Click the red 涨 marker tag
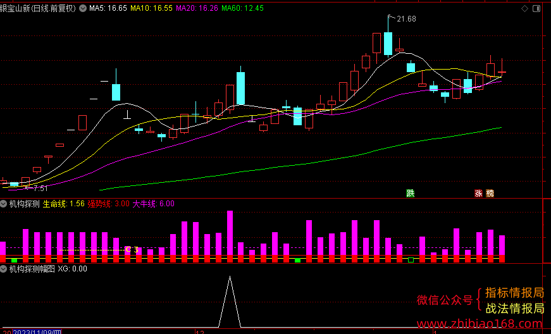The width and height of the screenshot is (551, 334). 478,193
